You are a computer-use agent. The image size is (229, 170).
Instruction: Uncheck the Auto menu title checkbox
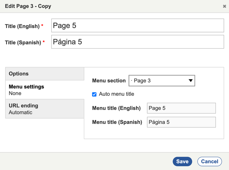click(x=94, y=94)
